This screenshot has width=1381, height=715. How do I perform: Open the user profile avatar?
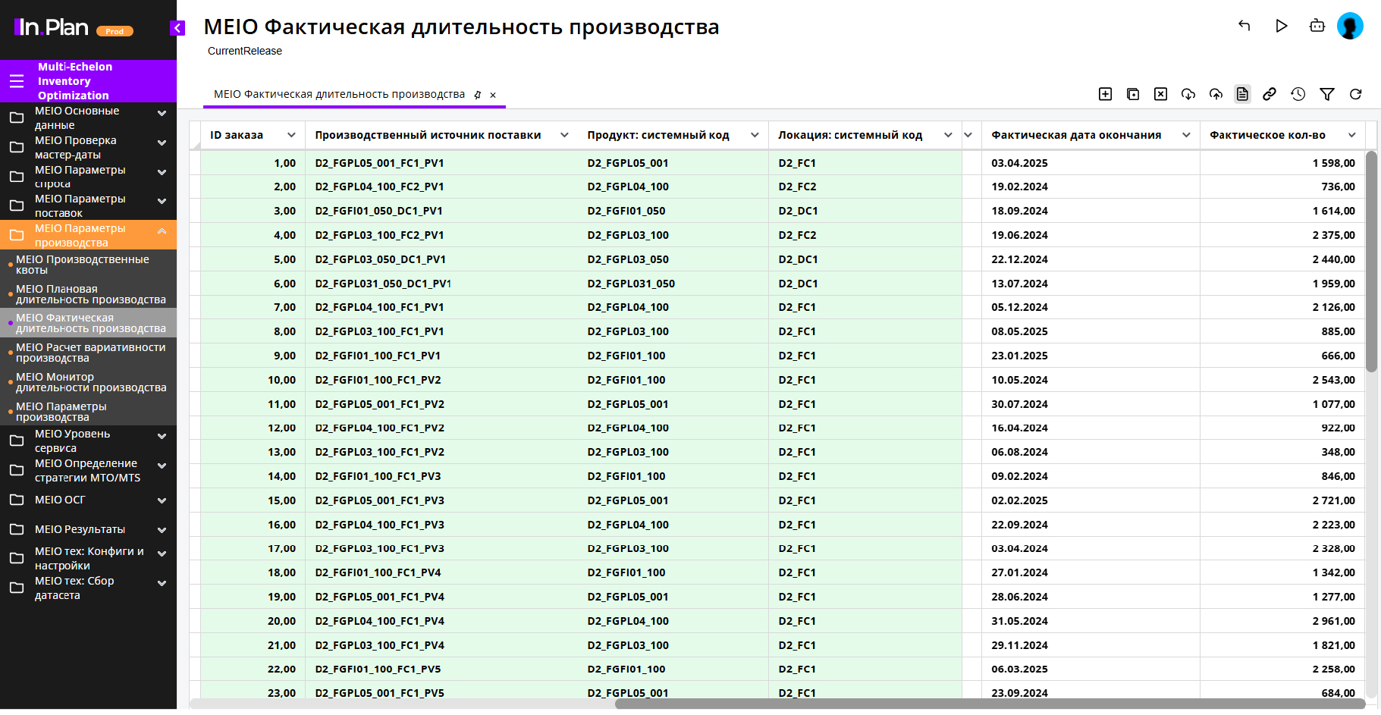point(1350,26)
